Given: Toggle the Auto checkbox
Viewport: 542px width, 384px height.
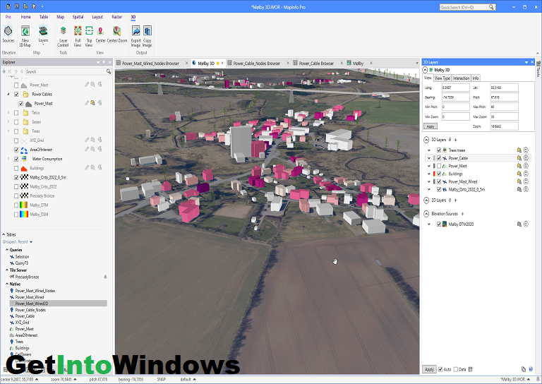Looking at the screenshot, I should [x=440, y=369].
